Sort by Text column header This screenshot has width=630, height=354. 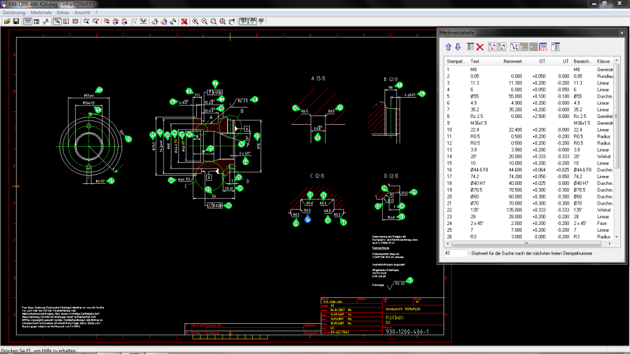click(x=484, y=61)
